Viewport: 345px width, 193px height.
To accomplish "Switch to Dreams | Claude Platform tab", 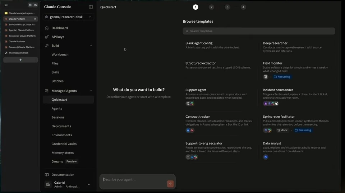I will coord(20,47).
